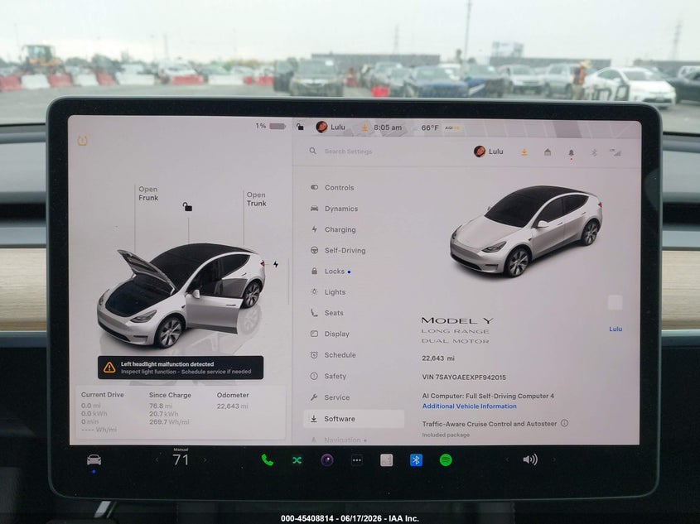Tap the Open Frunk button
This screenshot has width=700, height=524.
pos(148,194)
